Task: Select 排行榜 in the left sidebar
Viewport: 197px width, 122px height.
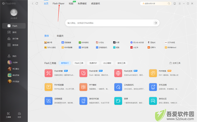Action: (x=13, y=38)
